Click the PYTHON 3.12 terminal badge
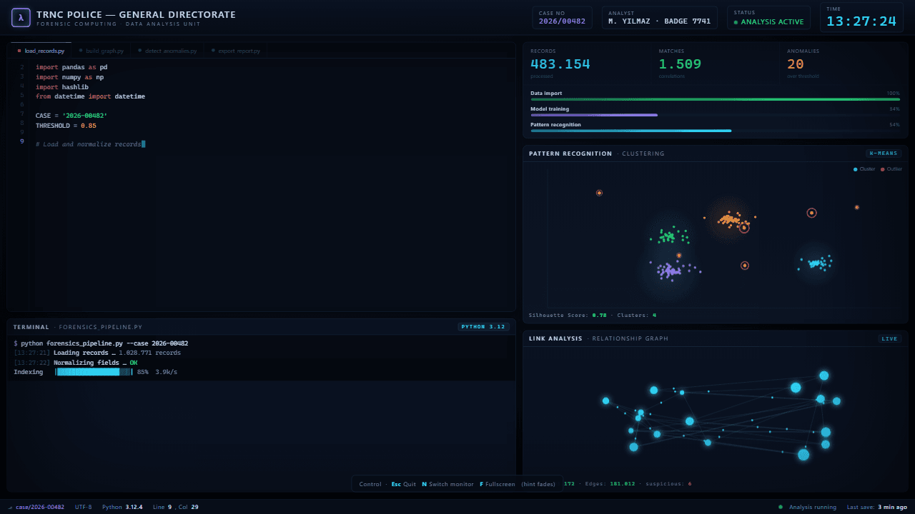The height and width of the screenshot is (514, 915). click(x=484, y=327)
